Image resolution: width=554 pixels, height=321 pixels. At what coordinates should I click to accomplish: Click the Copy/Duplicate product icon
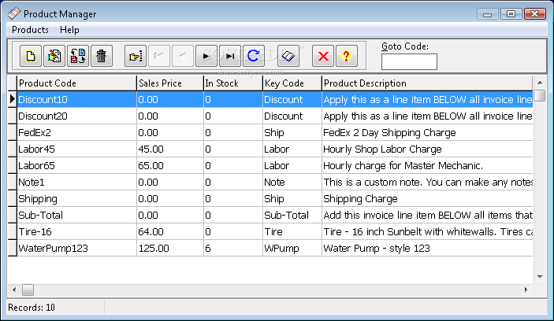coord(78,56)
